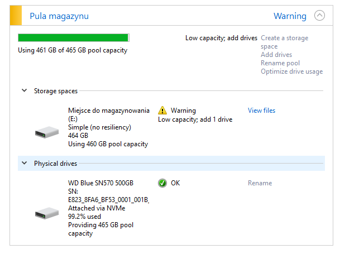Click 'Miejsce do magazynowania' name
This screenshot has height=254, width=340.
tap(109, 111)
